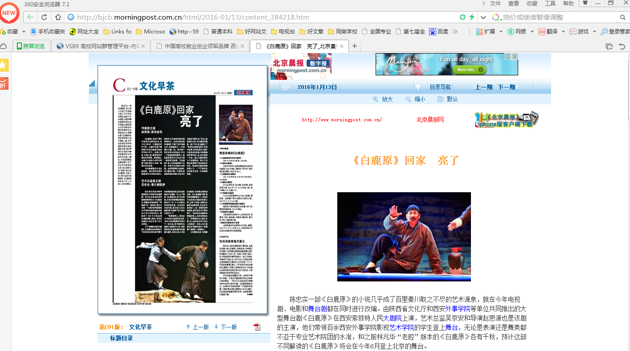This screenshot has height=351, width=630.
Task: Open the Microso bookmark folder
Action: coord(150,32)
